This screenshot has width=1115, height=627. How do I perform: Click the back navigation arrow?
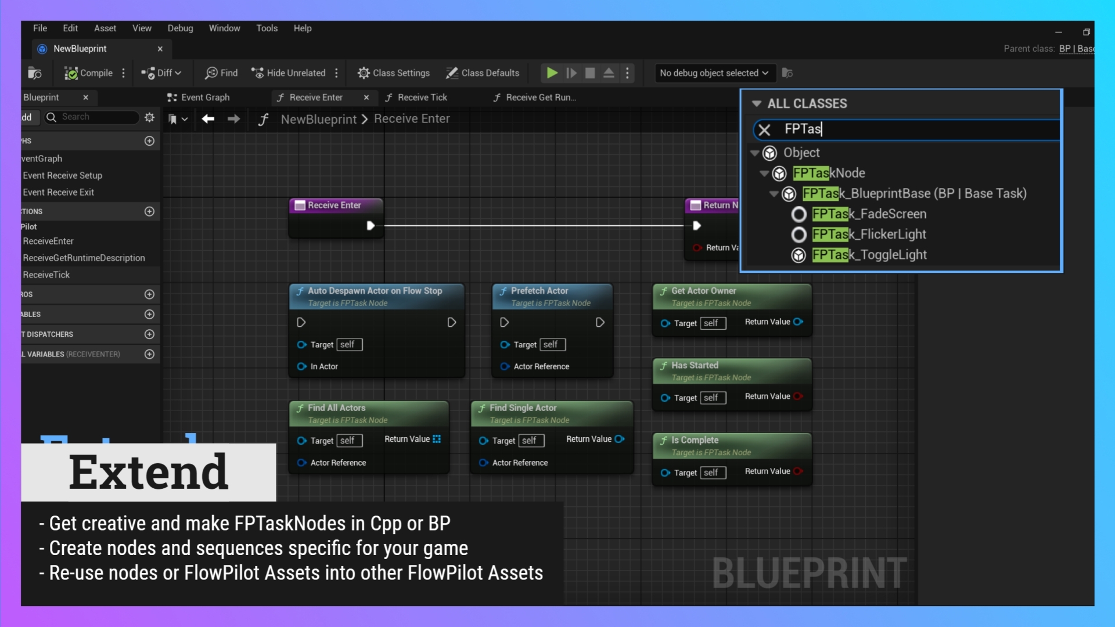point(208,119)
